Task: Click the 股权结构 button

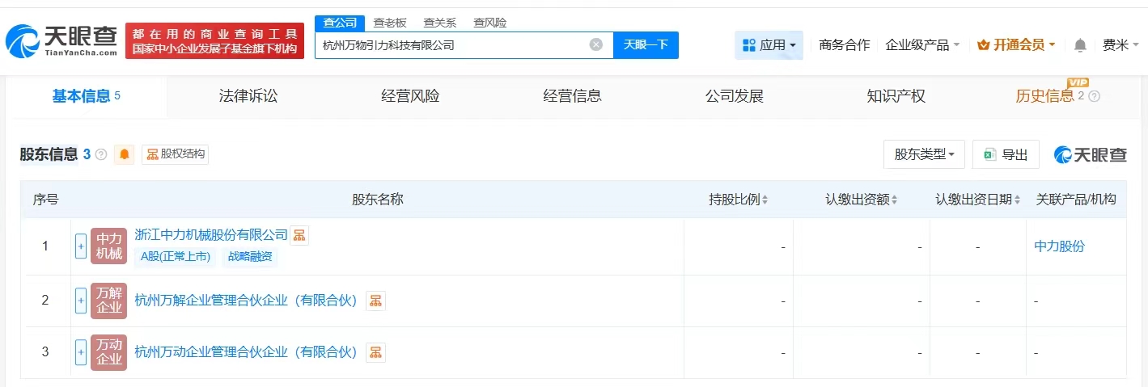Action: coord(176,154)
